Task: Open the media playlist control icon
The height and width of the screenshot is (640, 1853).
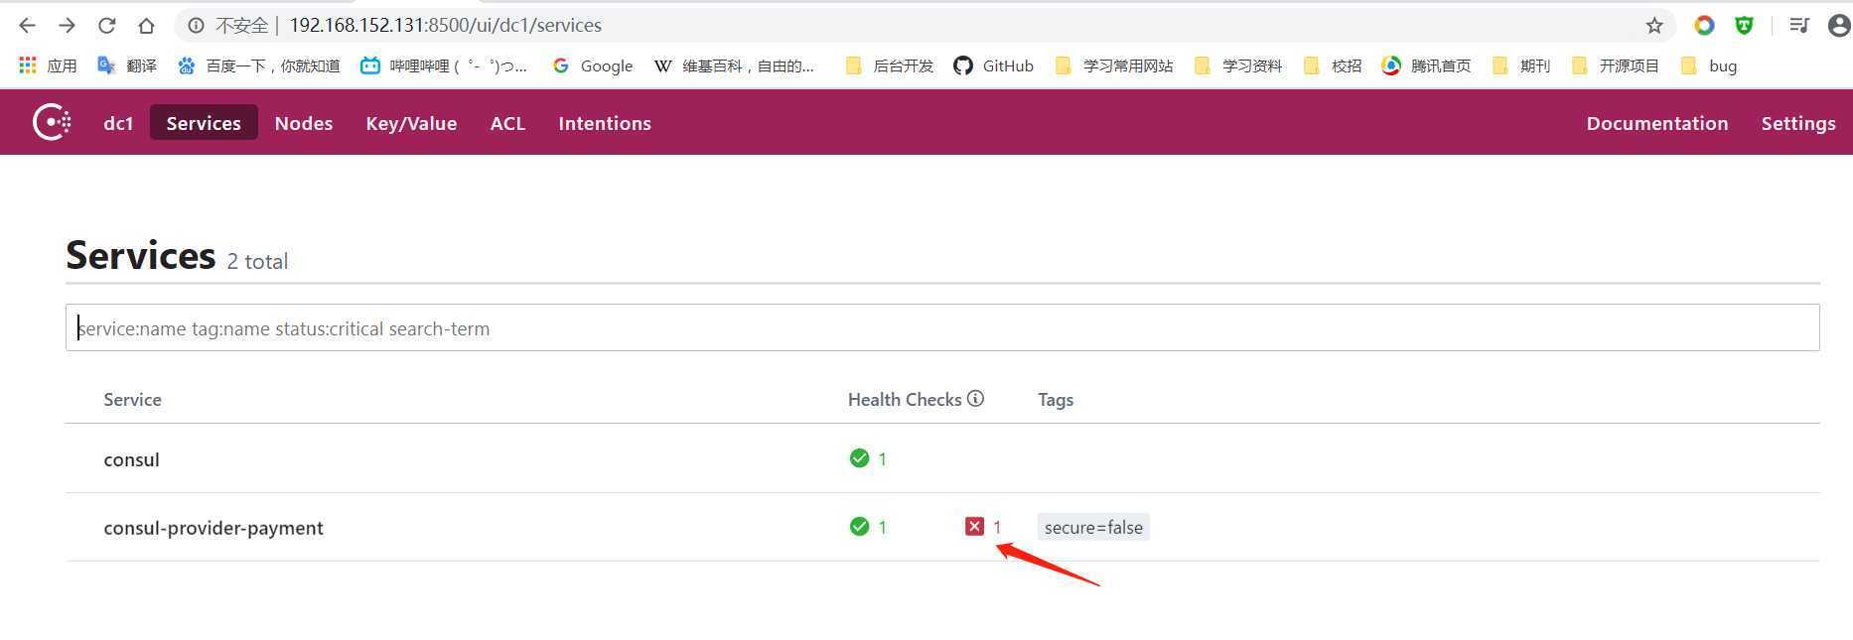Action: [1799, 25]
